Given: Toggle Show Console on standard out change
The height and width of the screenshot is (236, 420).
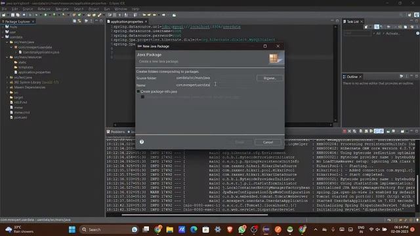Looking at the screenshot, I should (377, 131).
